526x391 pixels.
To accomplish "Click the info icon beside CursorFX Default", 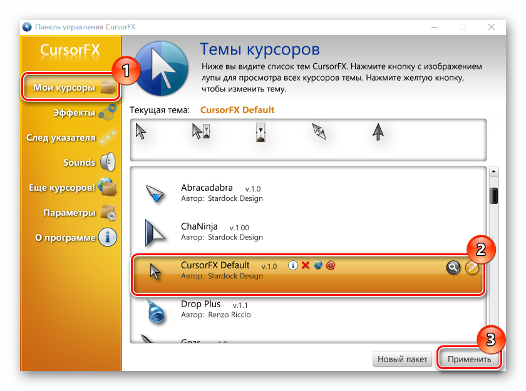I will click(292, 265).
